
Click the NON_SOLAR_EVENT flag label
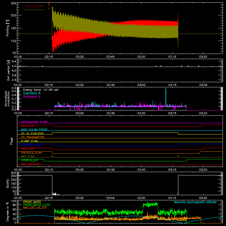tap(34, 130)
